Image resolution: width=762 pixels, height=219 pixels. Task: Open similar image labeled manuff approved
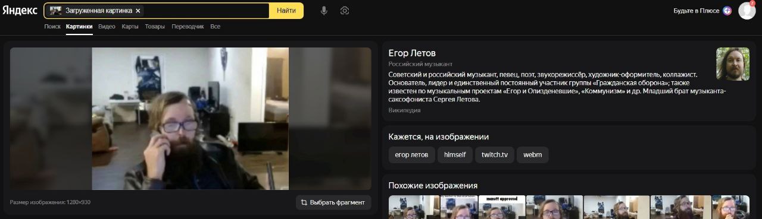coord(502,207)
